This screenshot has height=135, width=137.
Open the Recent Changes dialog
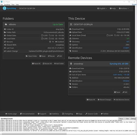pos(104,100)
